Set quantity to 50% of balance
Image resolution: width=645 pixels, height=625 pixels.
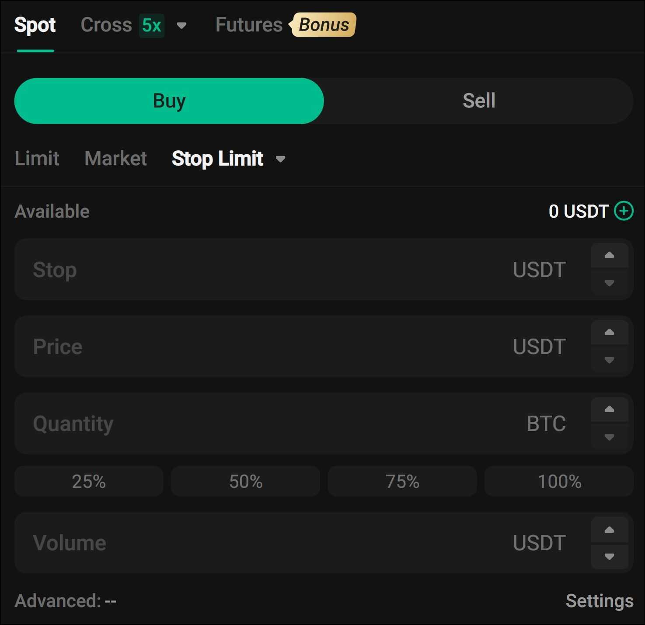245,481
